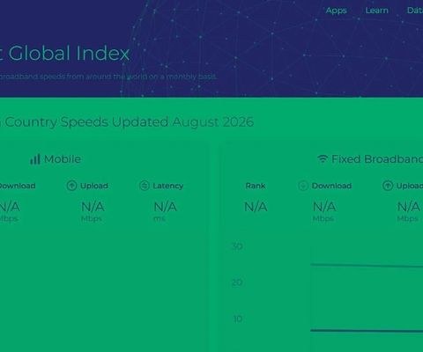Click the ms unit under Latency
This screenshot has width=423, height=352.
[160, 219]
